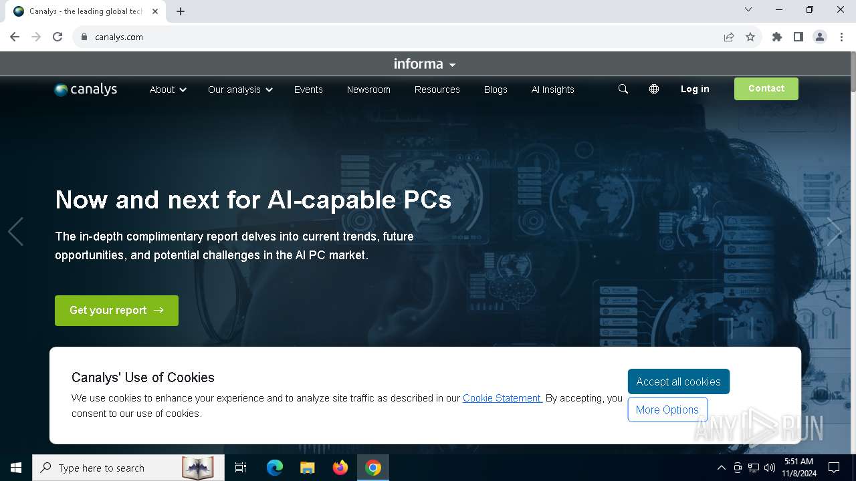Toggle Chrome side panel icon

coord(798,37)
